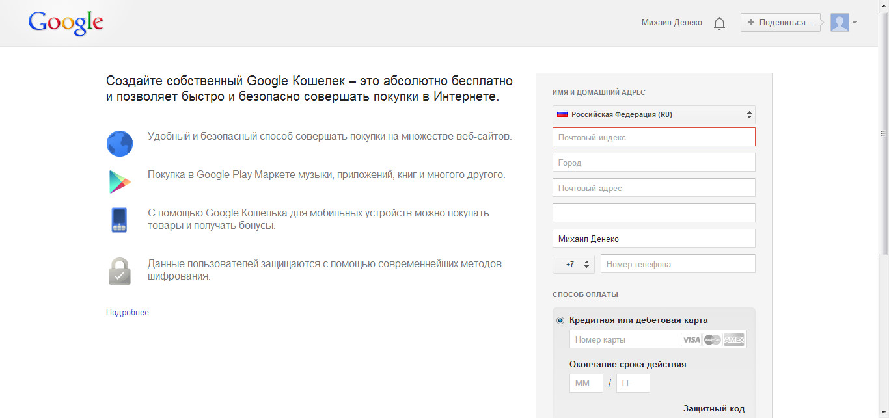The height and width of the screenshot is (418, 889).
Task: Expand the +7 phone code selector
Action: (573, 264)
